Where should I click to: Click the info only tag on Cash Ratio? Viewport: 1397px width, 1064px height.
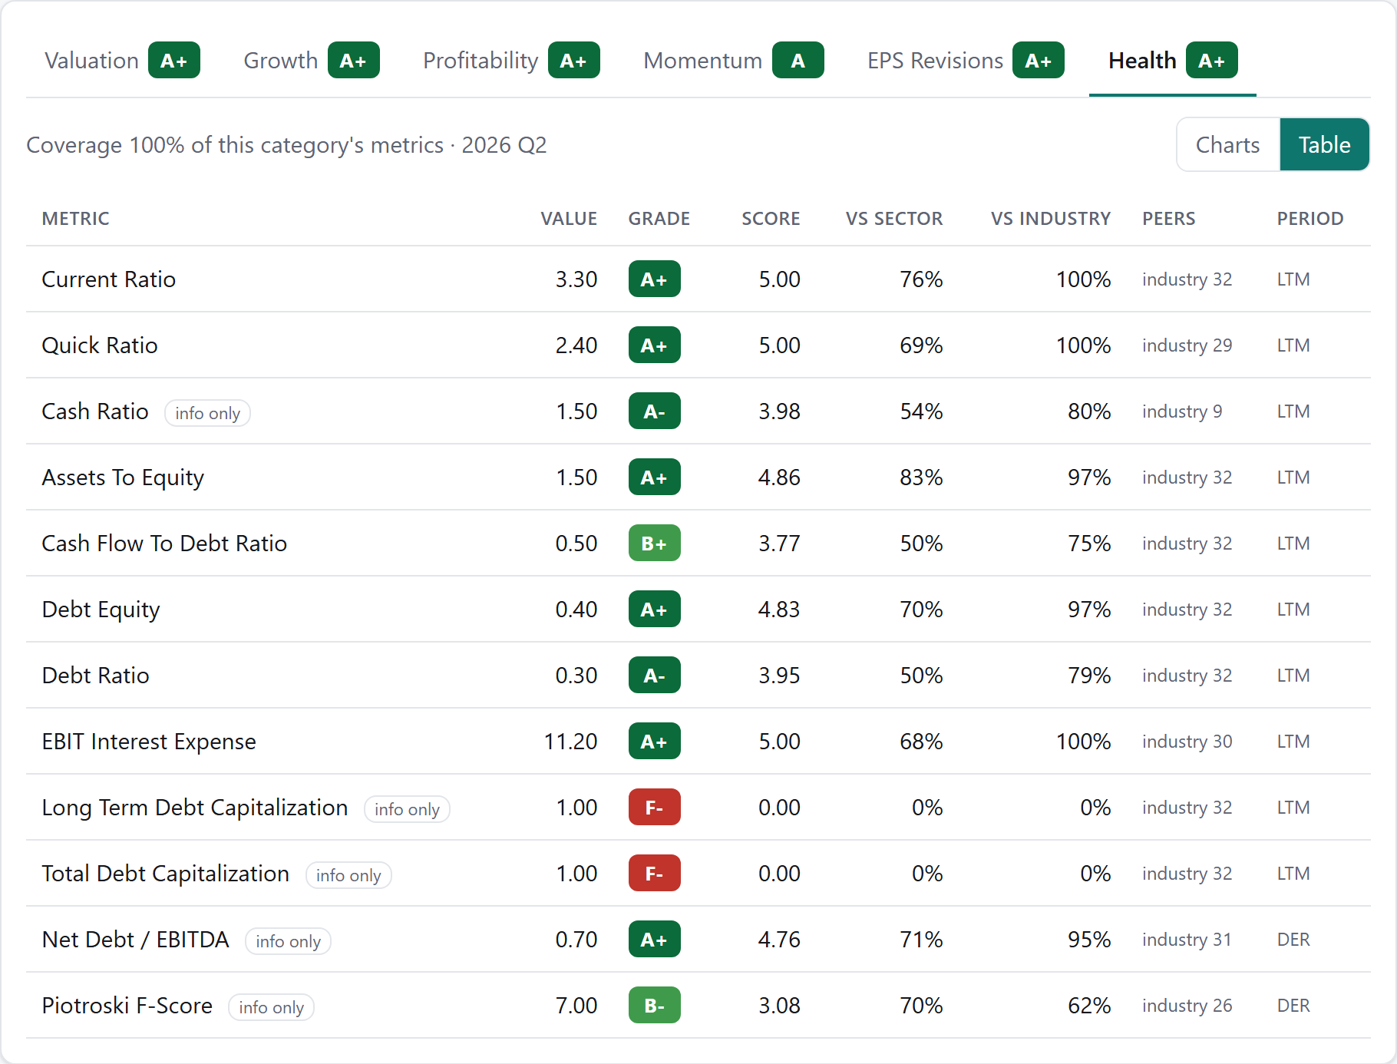(207, 413)
